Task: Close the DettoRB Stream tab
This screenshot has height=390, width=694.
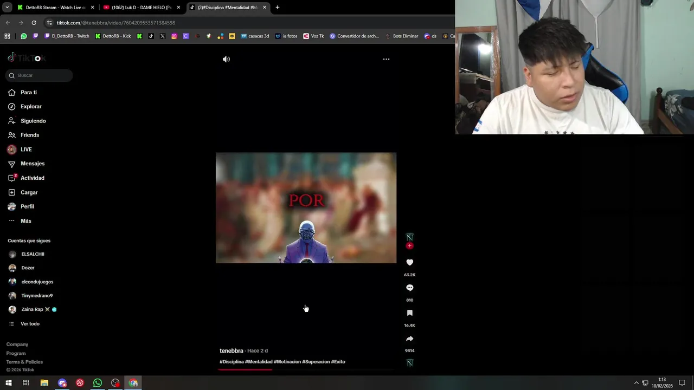Action: click(x=92, y=8)
